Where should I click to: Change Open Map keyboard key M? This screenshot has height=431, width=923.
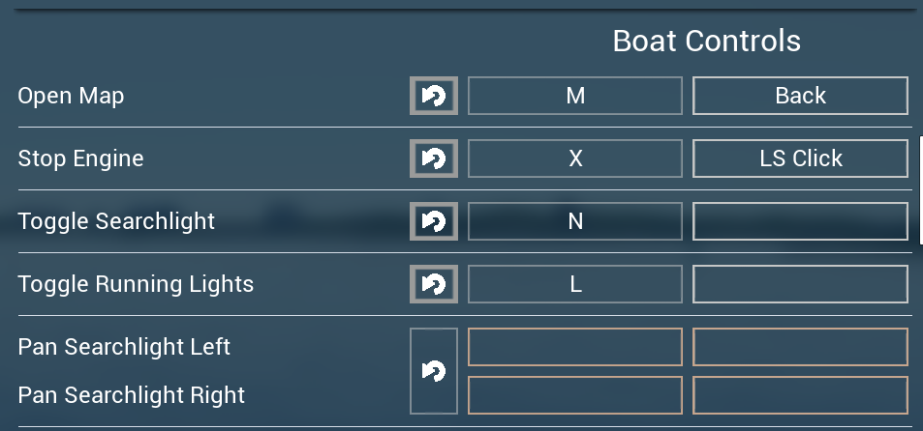tap(575, 96)
